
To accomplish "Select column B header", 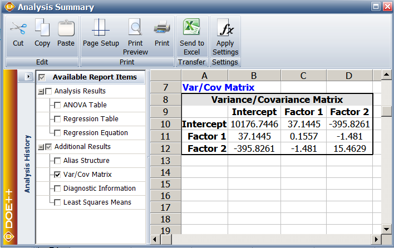I will (x=254, y=76).
